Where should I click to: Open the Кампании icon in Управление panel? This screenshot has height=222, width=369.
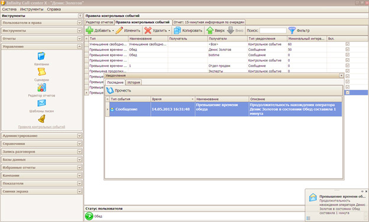[x=41, y=56]
